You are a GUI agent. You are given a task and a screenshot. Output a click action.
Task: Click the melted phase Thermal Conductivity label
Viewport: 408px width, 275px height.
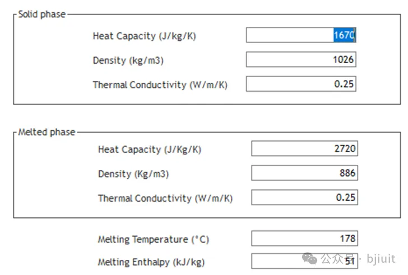[165, 198]
